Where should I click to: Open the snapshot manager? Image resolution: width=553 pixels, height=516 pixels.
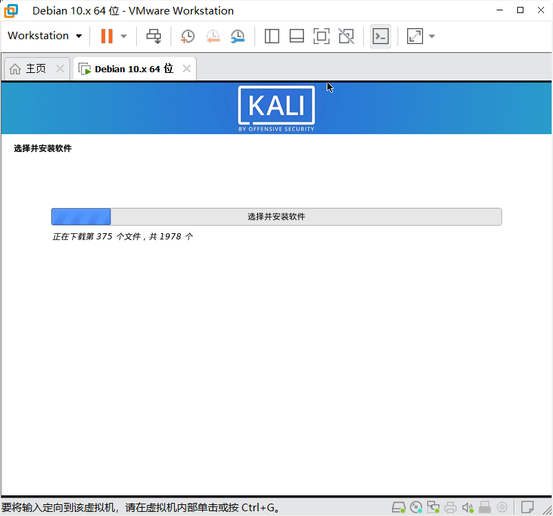coord(238,36)
